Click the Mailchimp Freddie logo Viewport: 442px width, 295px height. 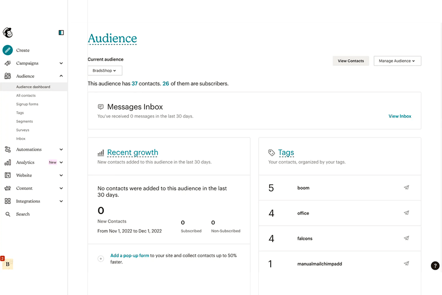(x=8, y=33)
